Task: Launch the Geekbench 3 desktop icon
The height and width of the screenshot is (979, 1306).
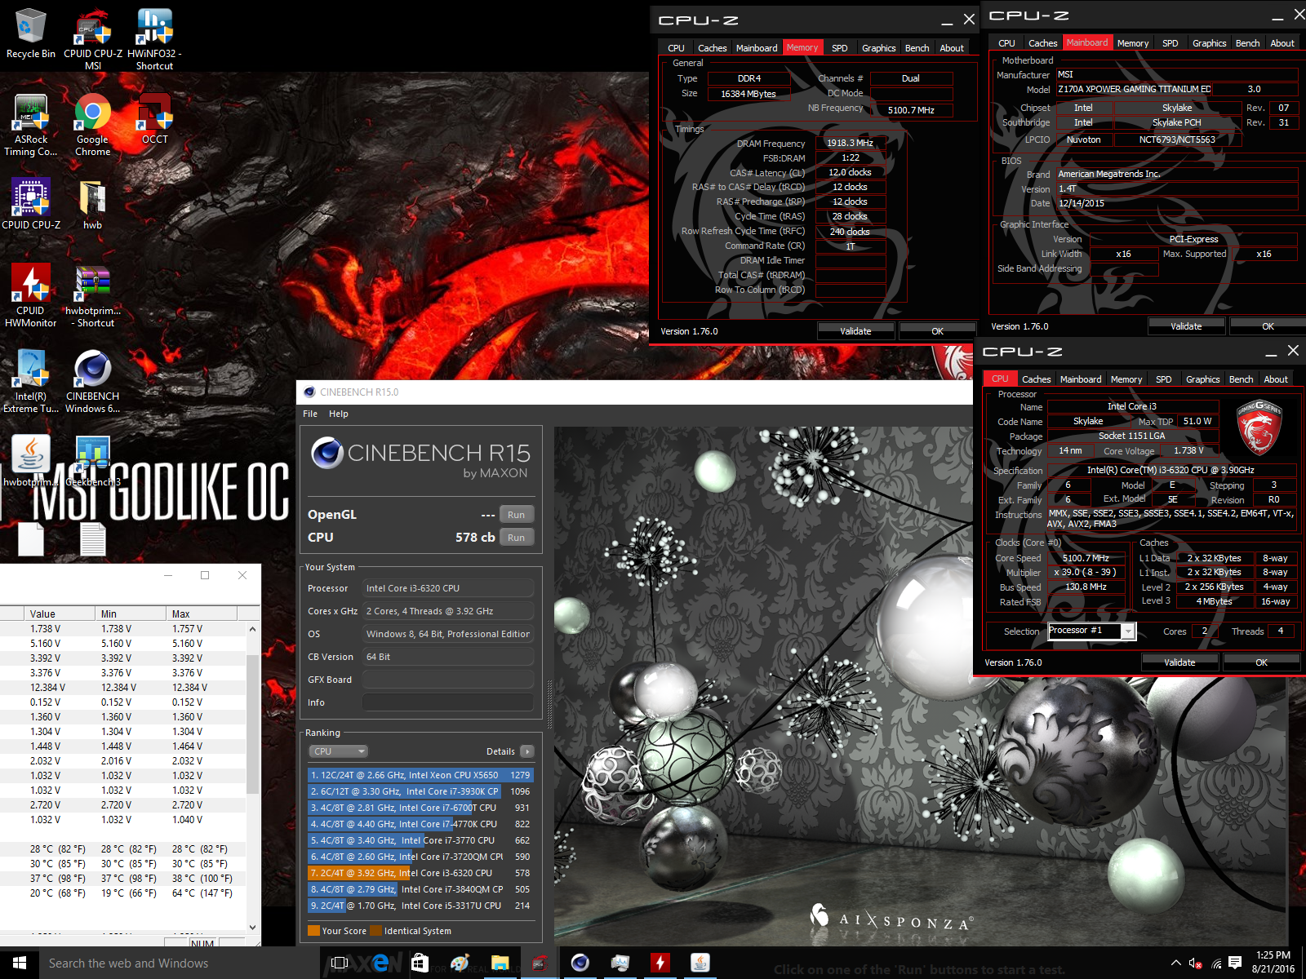Action: coord(93,461)
